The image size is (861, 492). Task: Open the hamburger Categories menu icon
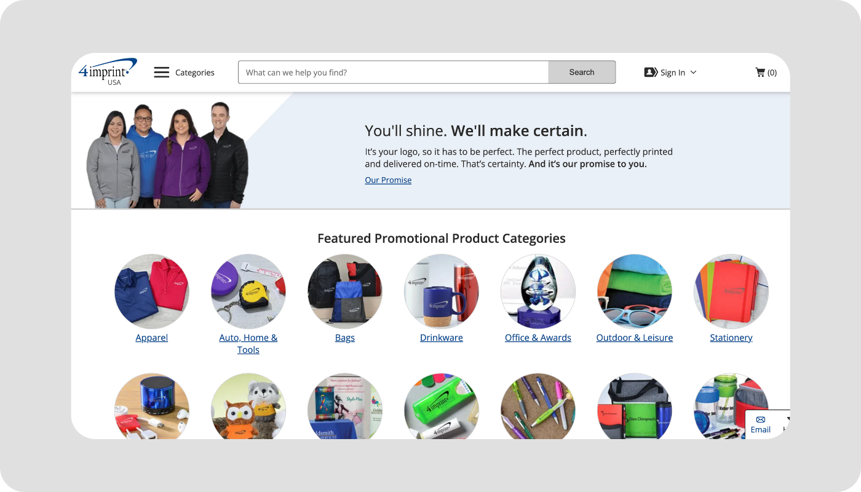(161, 72)
